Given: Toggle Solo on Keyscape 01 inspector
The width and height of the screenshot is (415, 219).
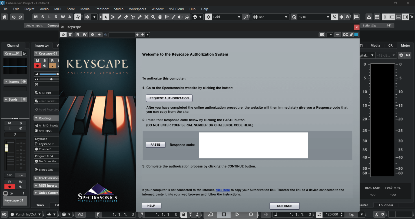Looking at the screenshot, I should 45,60.
